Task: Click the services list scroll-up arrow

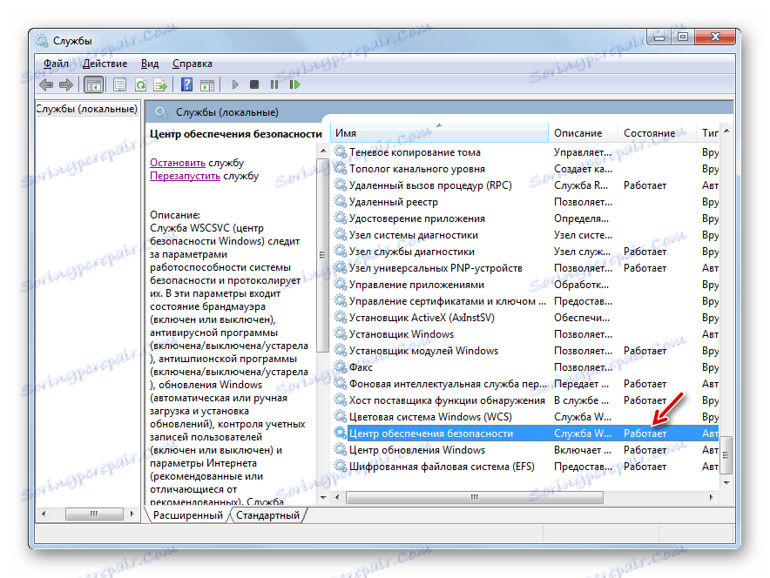Action: (726, 131)
